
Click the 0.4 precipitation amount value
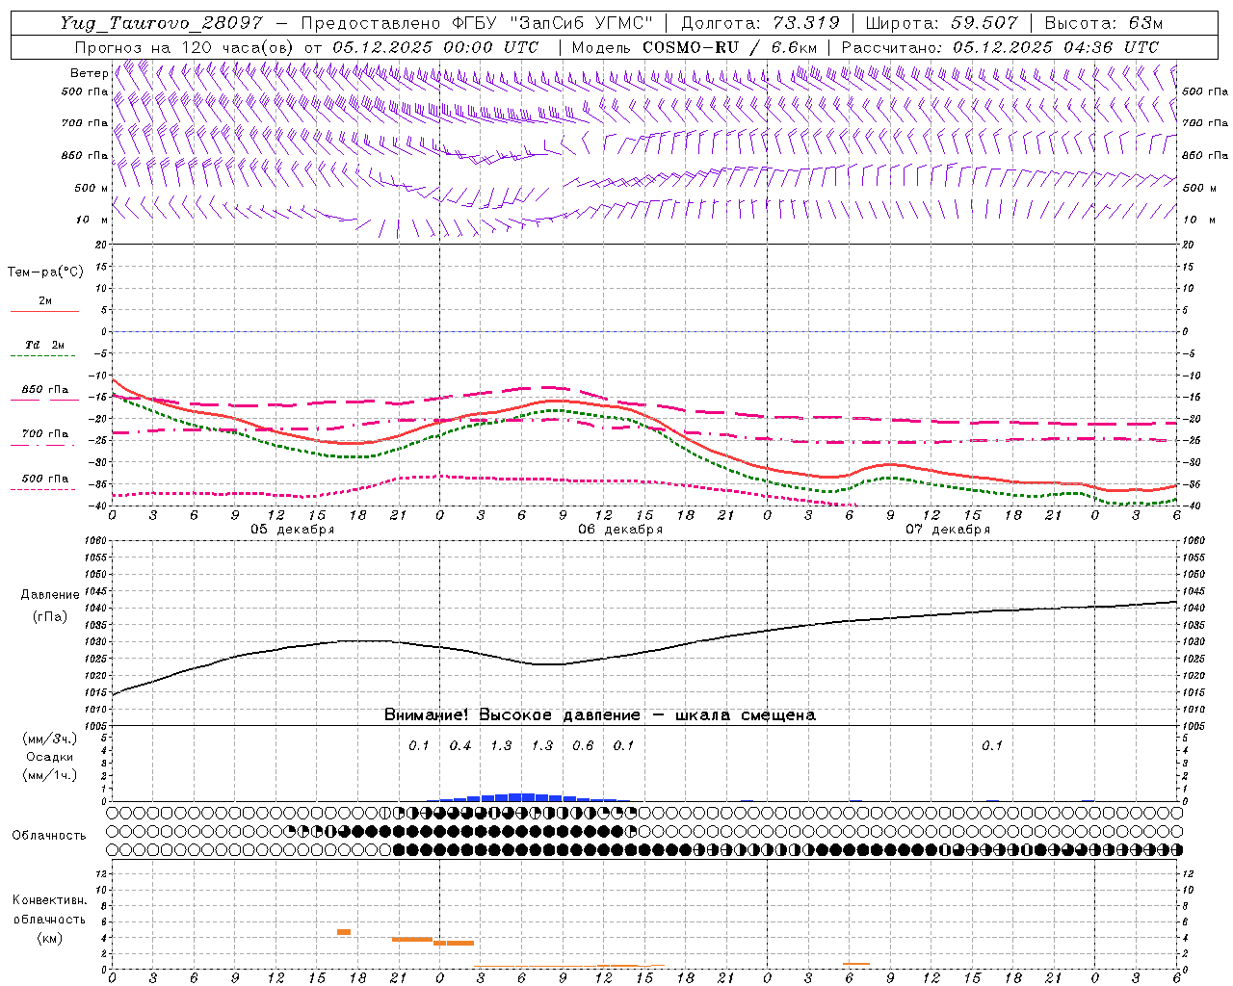(x=460, y=745)
